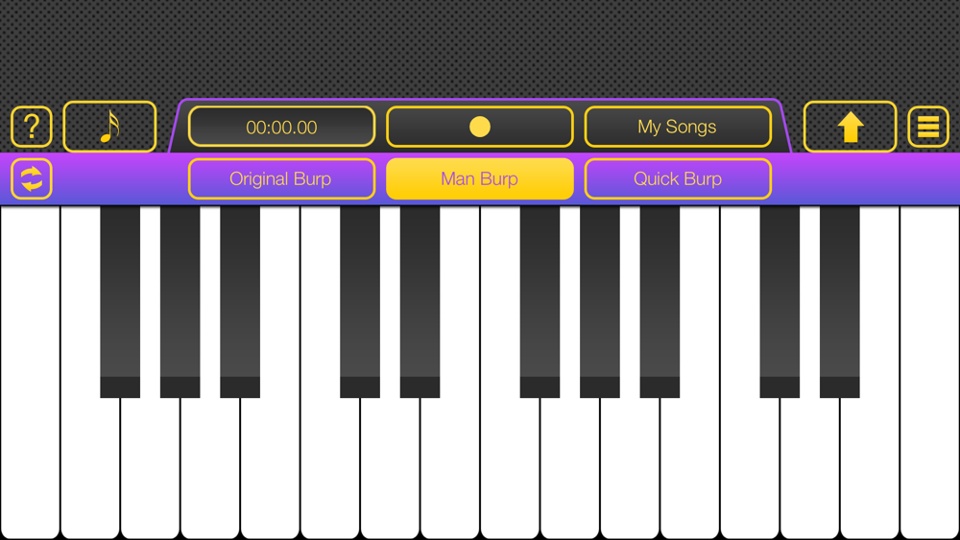Open the question mark help button

click(x=32, y=127)
